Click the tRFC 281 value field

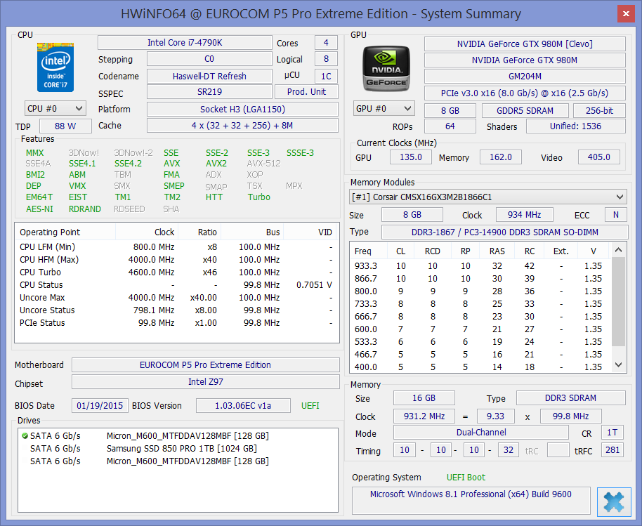pyautogui.click(x=612, y=450)
